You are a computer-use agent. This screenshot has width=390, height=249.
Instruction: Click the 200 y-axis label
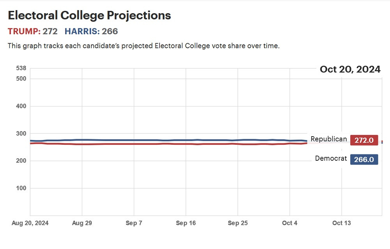click(21, 161)
